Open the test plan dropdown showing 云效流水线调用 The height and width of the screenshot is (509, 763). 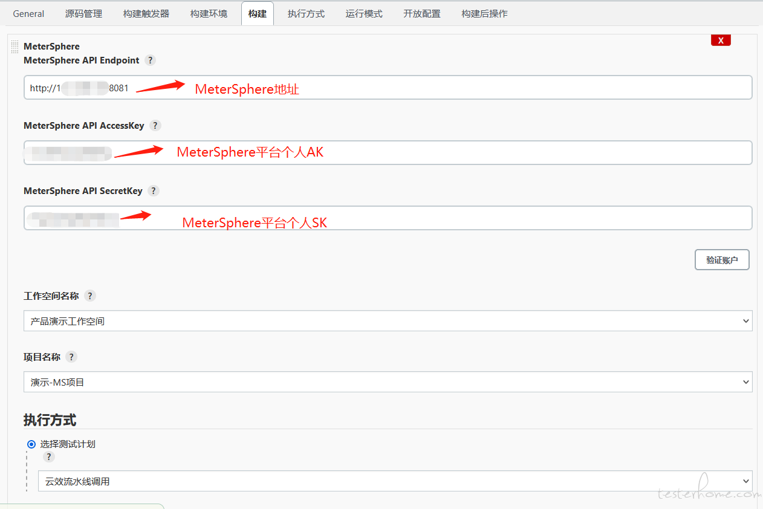[x=395, y=481]
